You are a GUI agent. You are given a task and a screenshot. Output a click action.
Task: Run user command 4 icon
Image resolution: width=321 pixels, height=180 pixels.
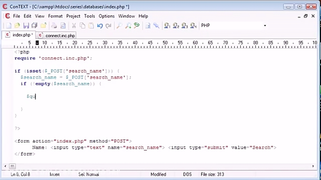tap(193, 26)
